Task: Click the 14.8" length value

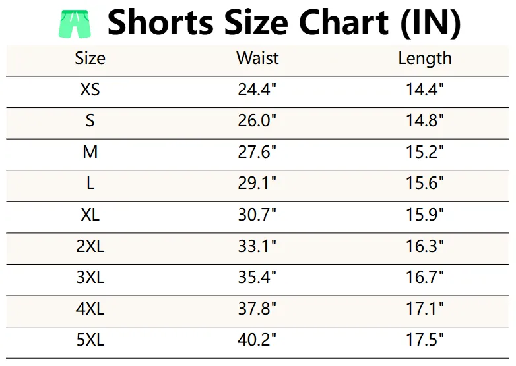Action: coord(425,121)
